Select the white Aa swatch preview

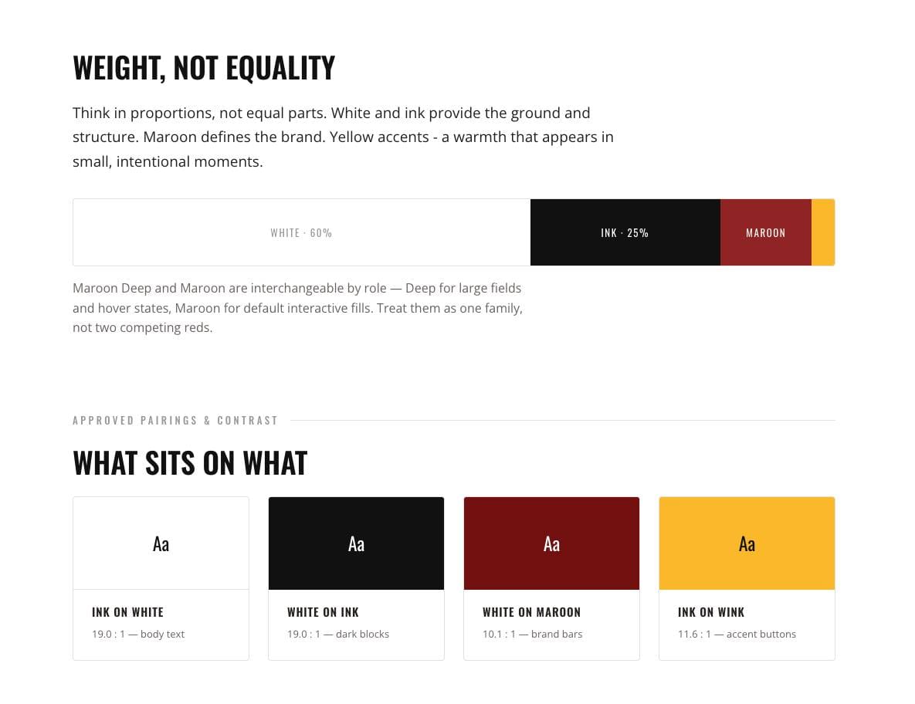161,543
